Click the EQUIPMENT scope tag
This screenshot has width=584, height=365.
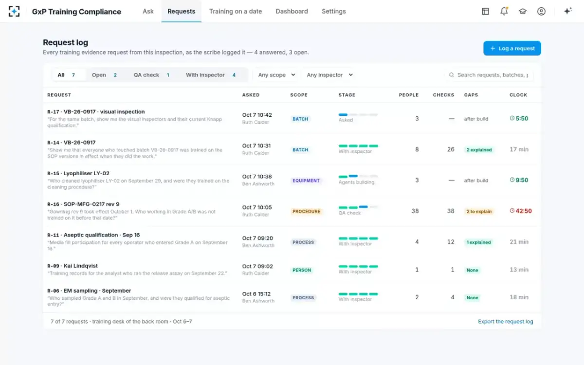pos(306,181)
